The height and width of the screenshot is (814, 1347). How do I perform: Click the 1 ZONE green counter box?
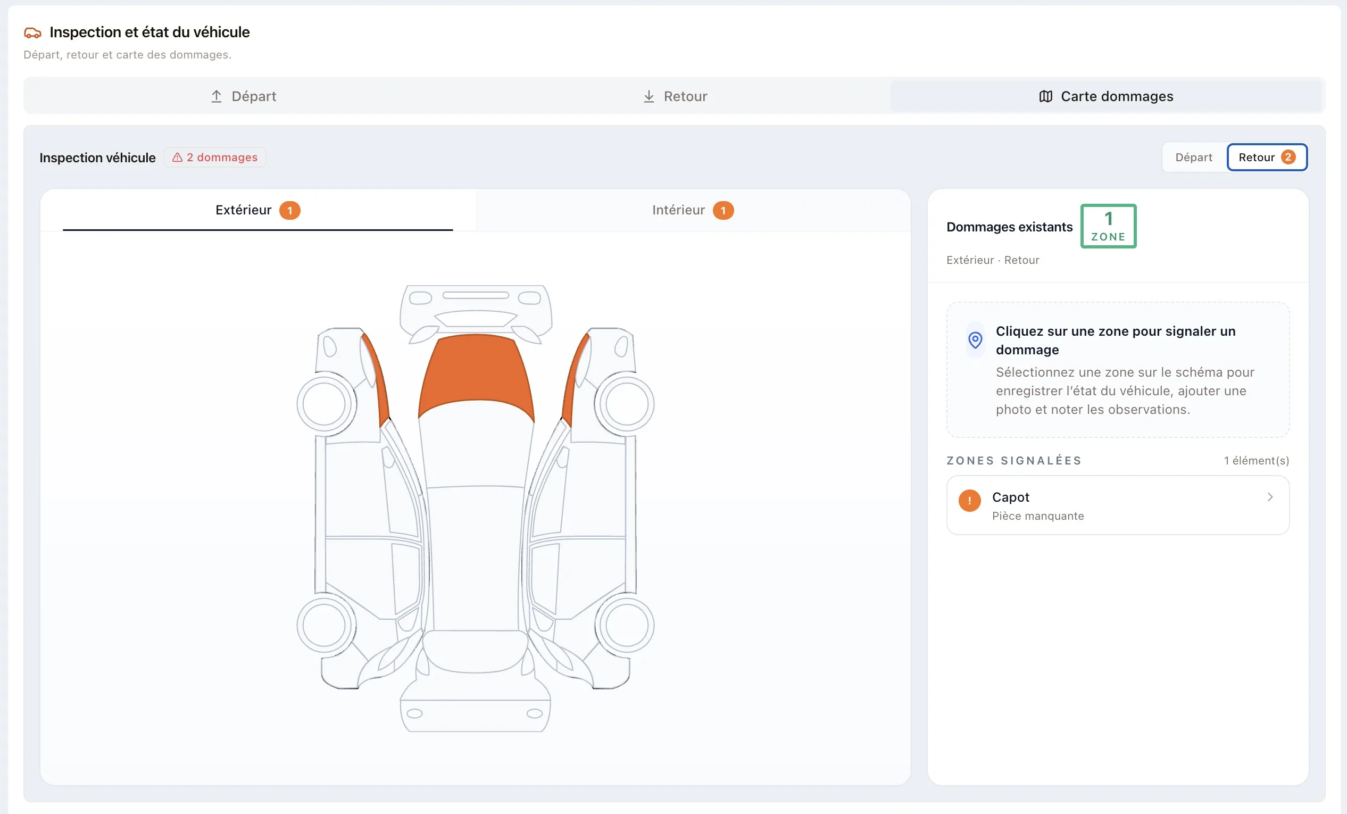(x=1108, y=226)
